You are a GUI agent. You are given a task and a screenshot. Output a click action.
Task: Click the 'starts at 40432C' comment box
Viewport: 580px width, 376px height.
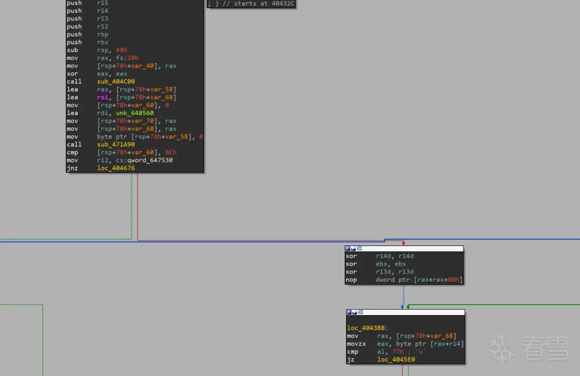click(251, 4)
